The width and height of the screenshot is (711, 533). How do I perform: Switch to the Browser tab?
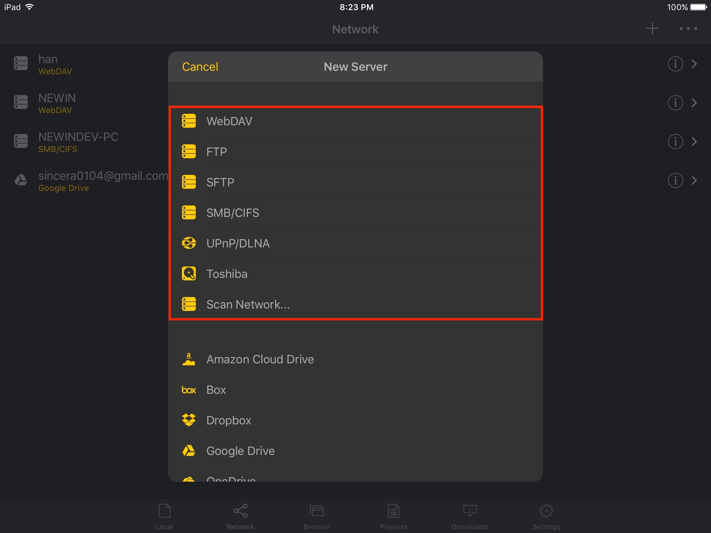pos(317,517)
